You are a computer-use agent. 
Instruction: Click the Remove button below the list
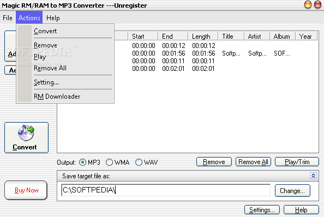pos(214,162)
